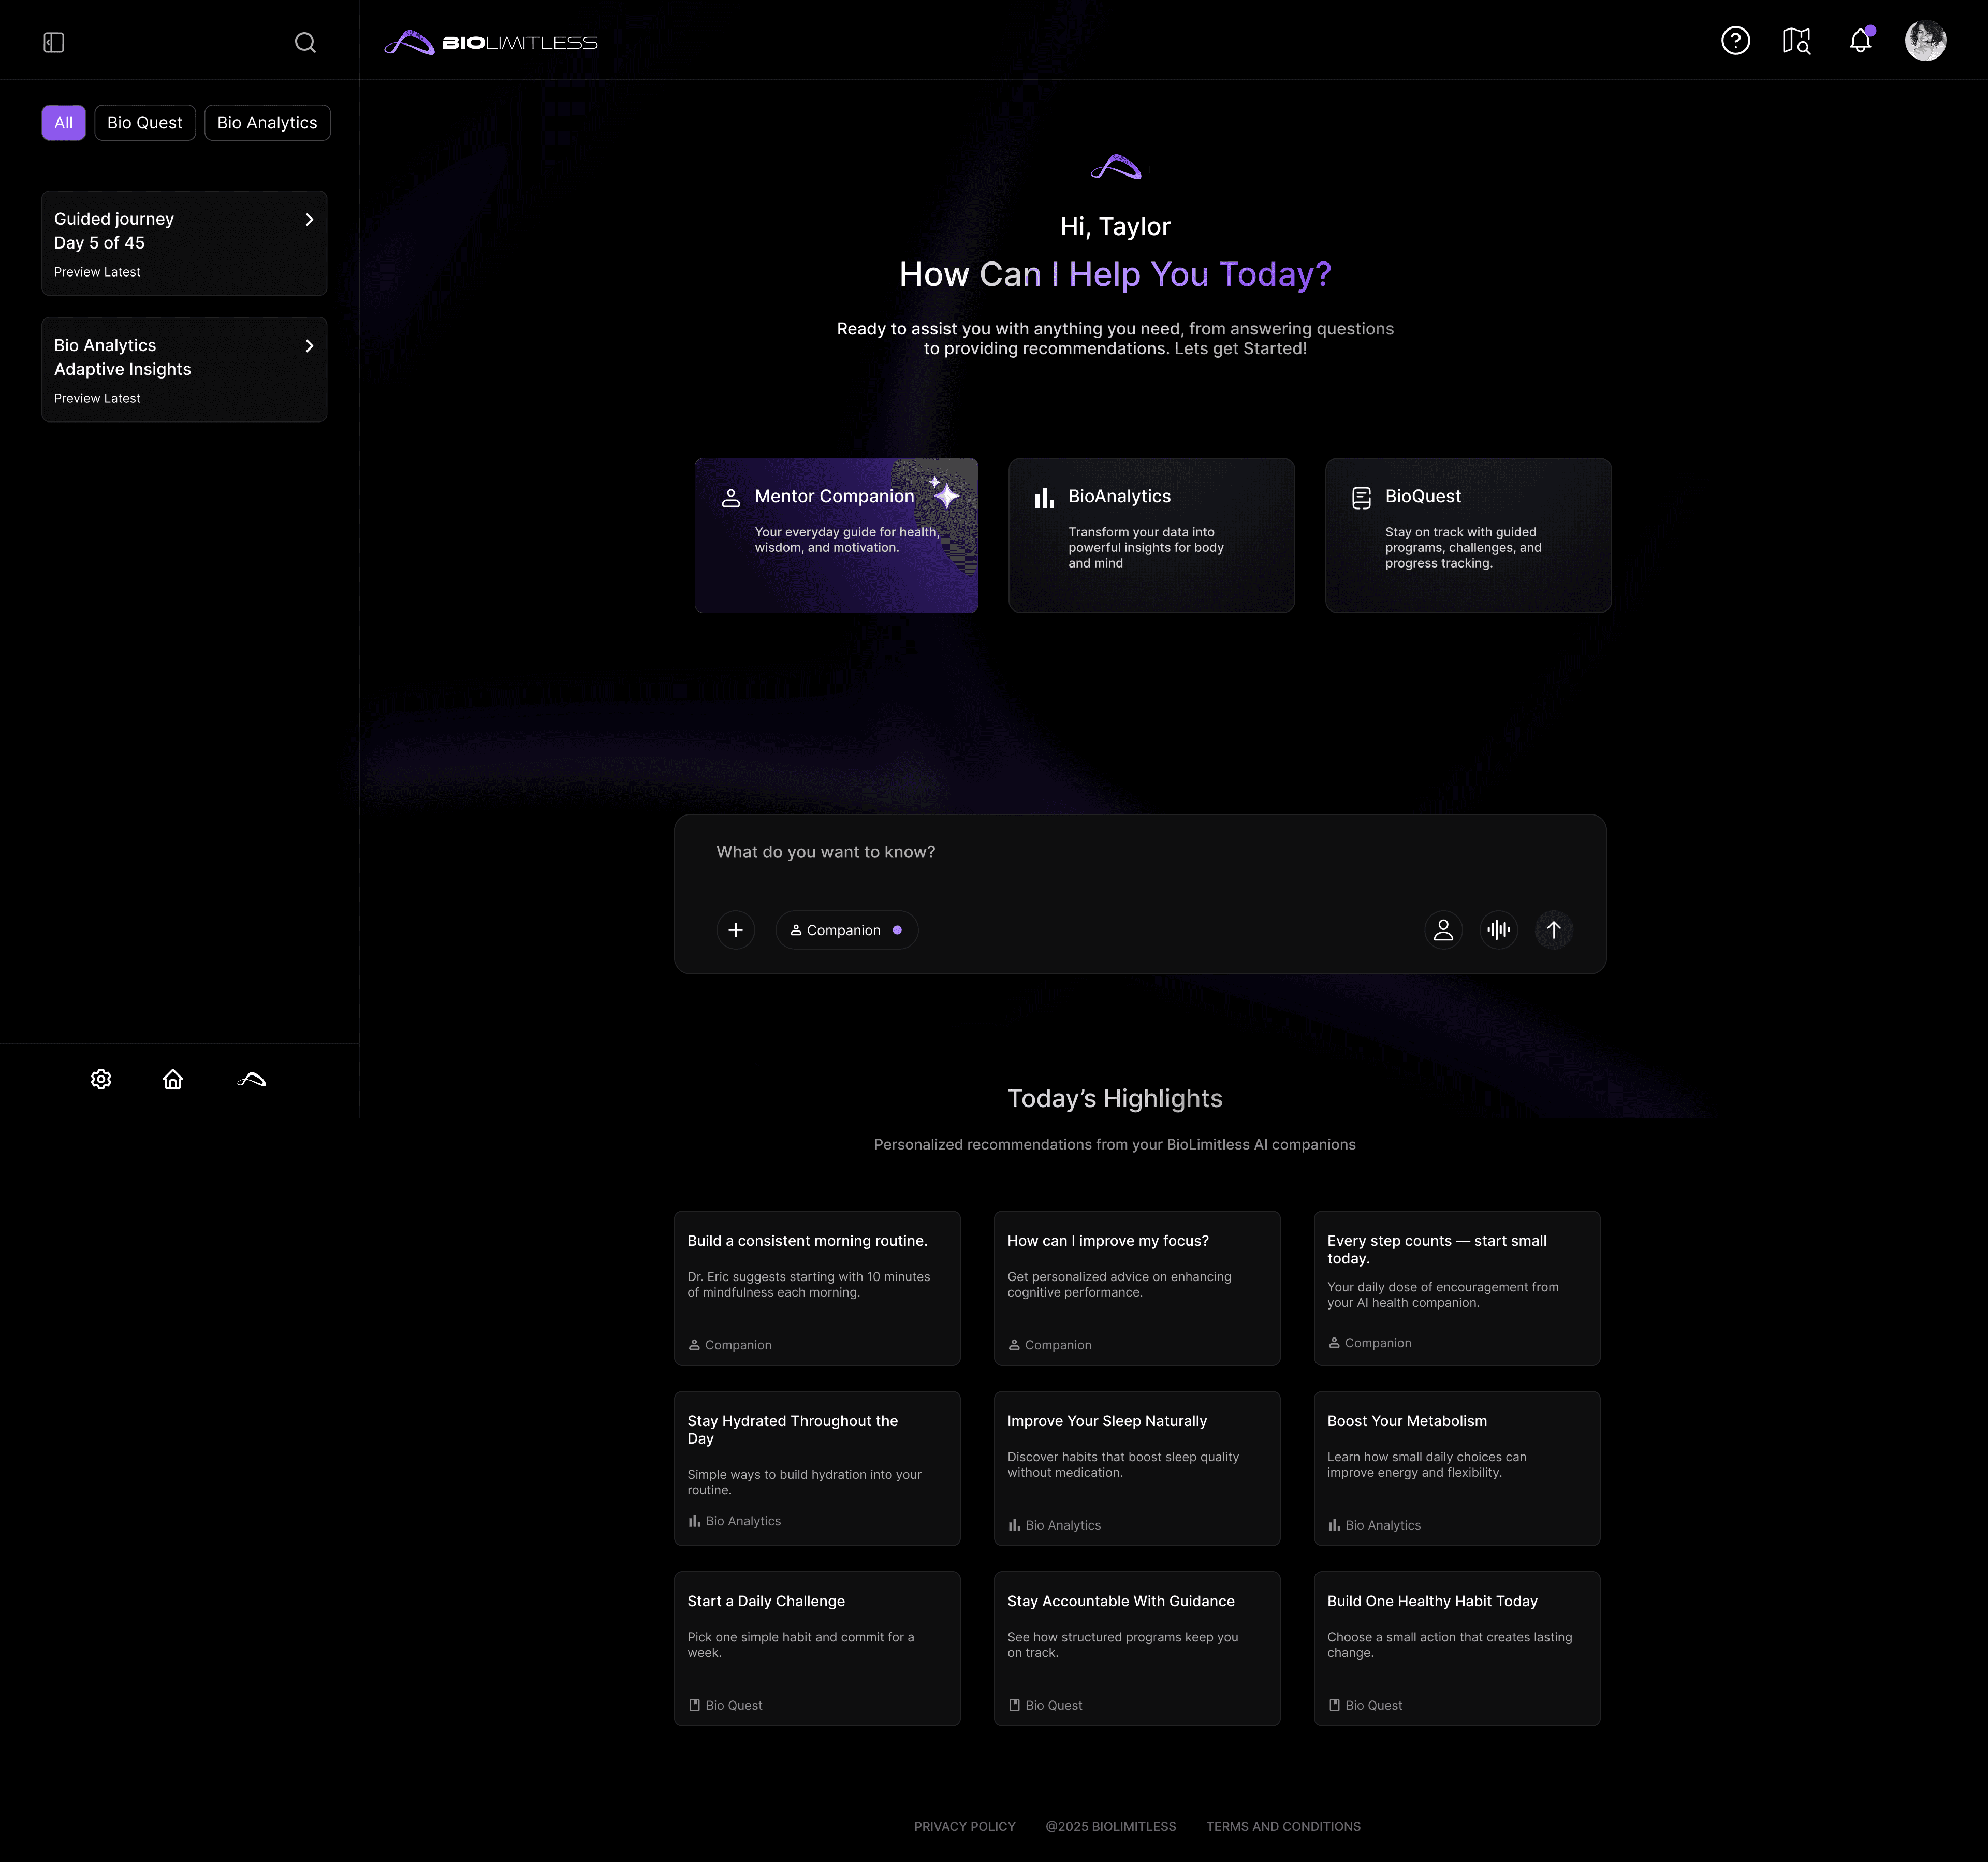Open the map search icon
This screenshot has width=1988, height=1862.
tap(1796, 41)
